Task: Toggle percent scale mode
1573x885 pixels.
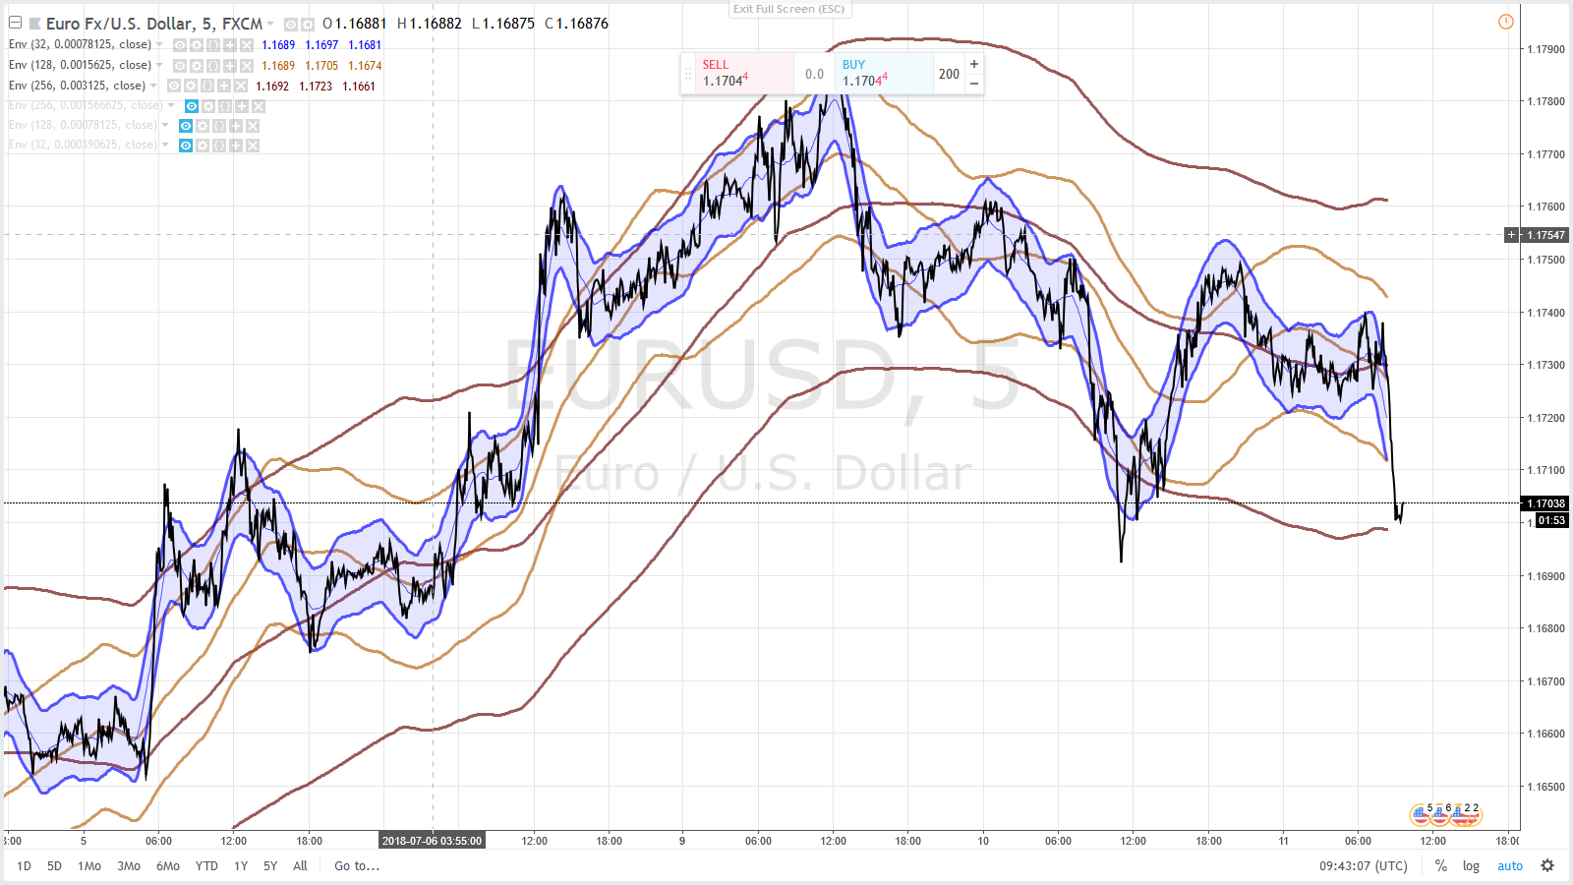Action: pos(1441,866)
